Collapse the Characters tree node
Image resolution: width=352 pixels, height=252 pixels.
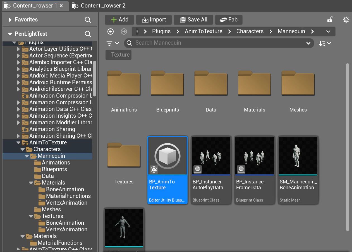[x=23, y=149]
